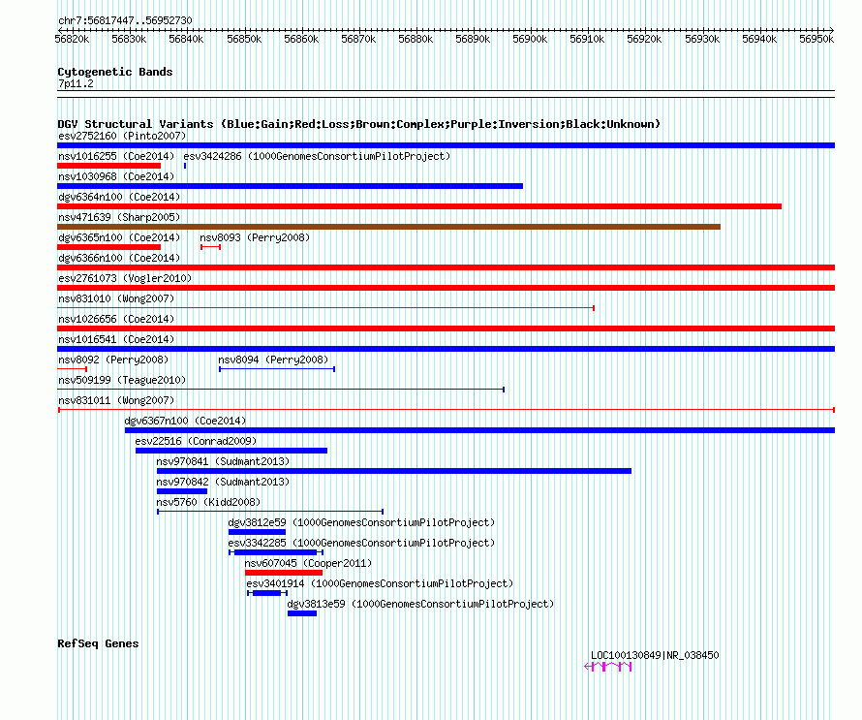Click the Cytogenetic Bands track title
The height and width of the screenshot is (720, 862).
point(115,72)
